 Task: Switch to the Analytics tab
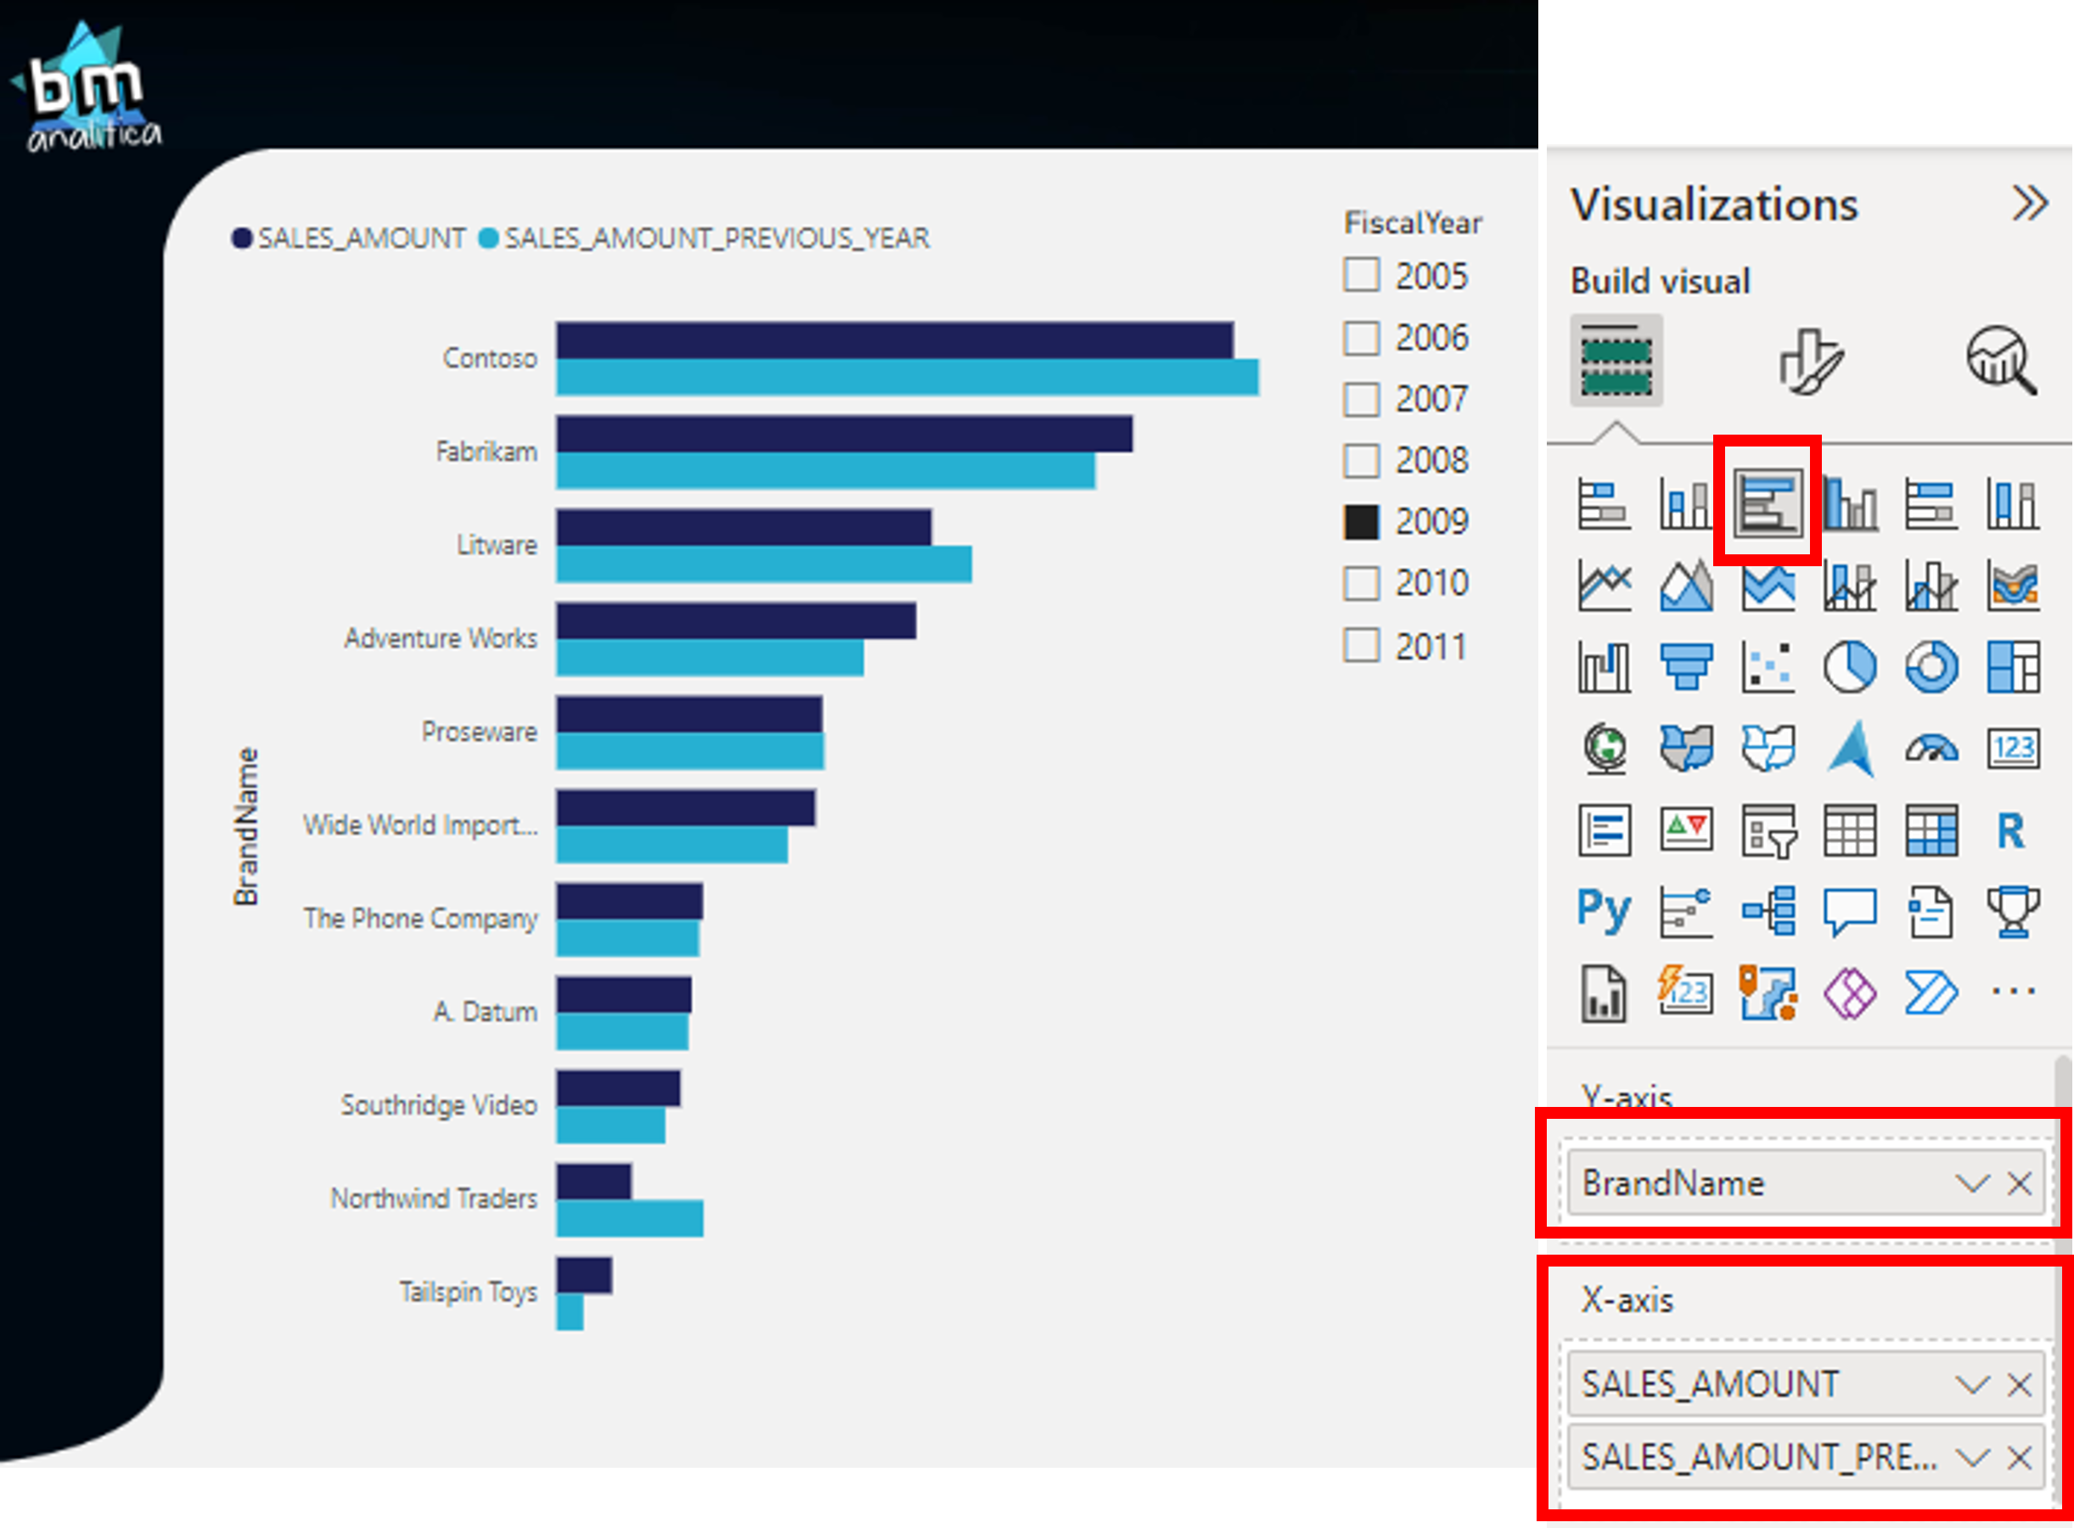click(2000, 361)
